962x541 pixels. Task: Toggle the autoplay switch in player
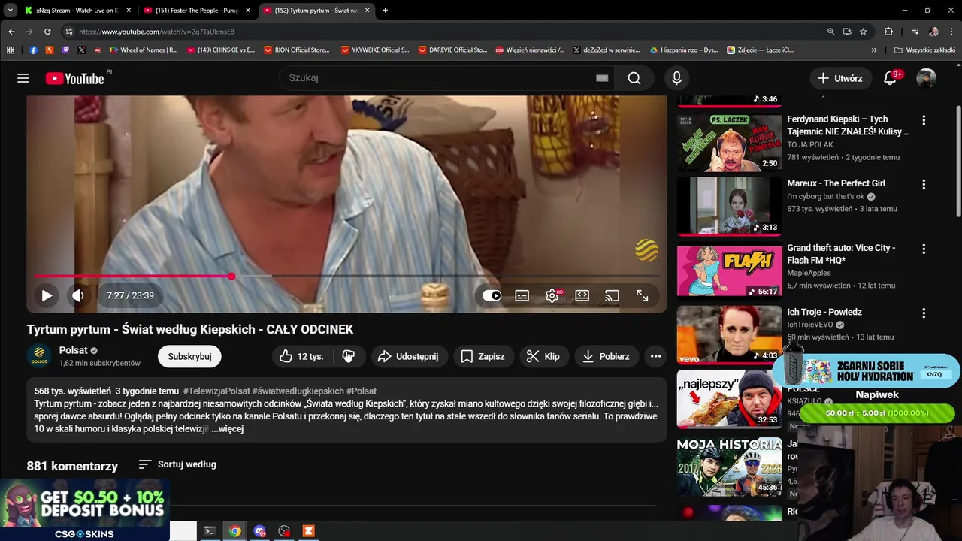click(x=492, y=295)
